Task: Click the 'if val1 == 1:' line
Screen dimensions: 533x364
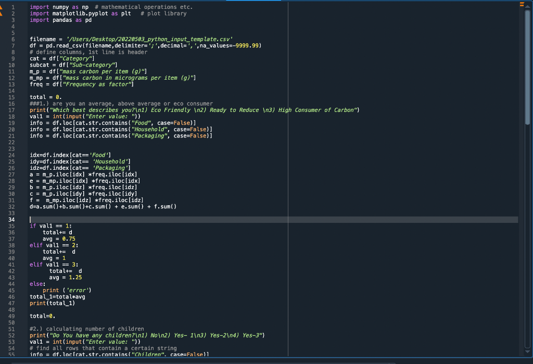Action: pyautogui.click(x=50, y=226)
